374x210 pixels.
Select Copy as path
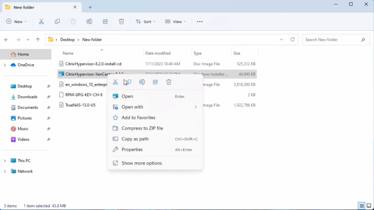(x=155, y=139)
